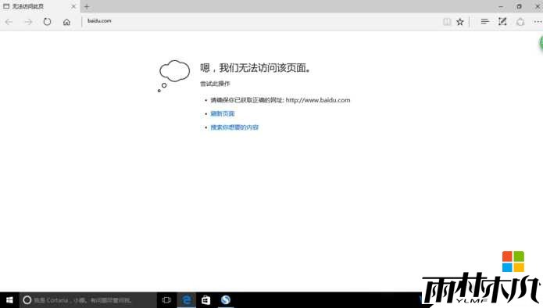Click the '刷新页面' refresh link

(223, 113)
